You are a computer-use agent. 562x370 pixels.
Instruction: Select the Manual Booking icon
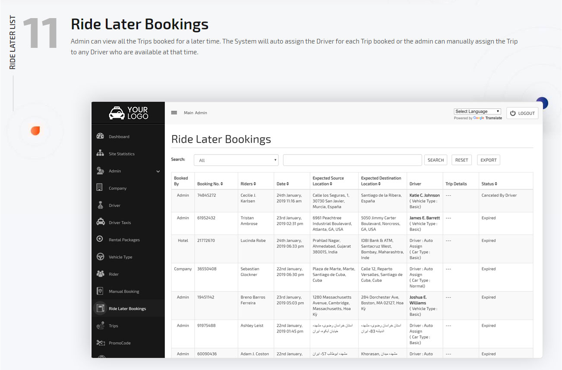(x=100, y=291)
